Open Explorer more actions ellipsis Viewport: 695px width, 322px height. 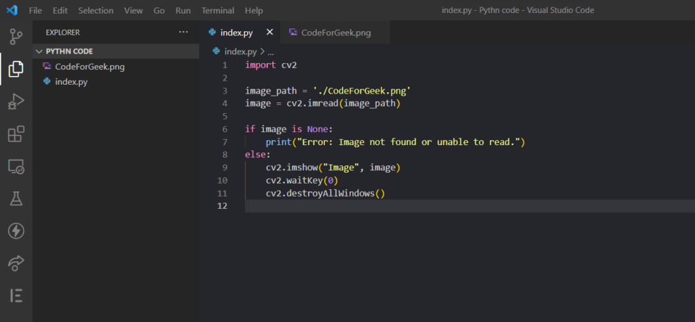pos(183,33)
